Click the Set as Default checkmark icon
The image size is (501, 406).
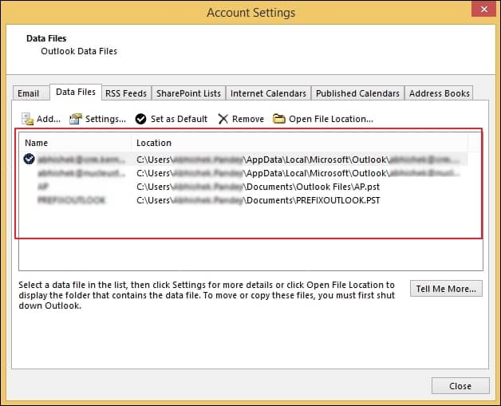140,119
